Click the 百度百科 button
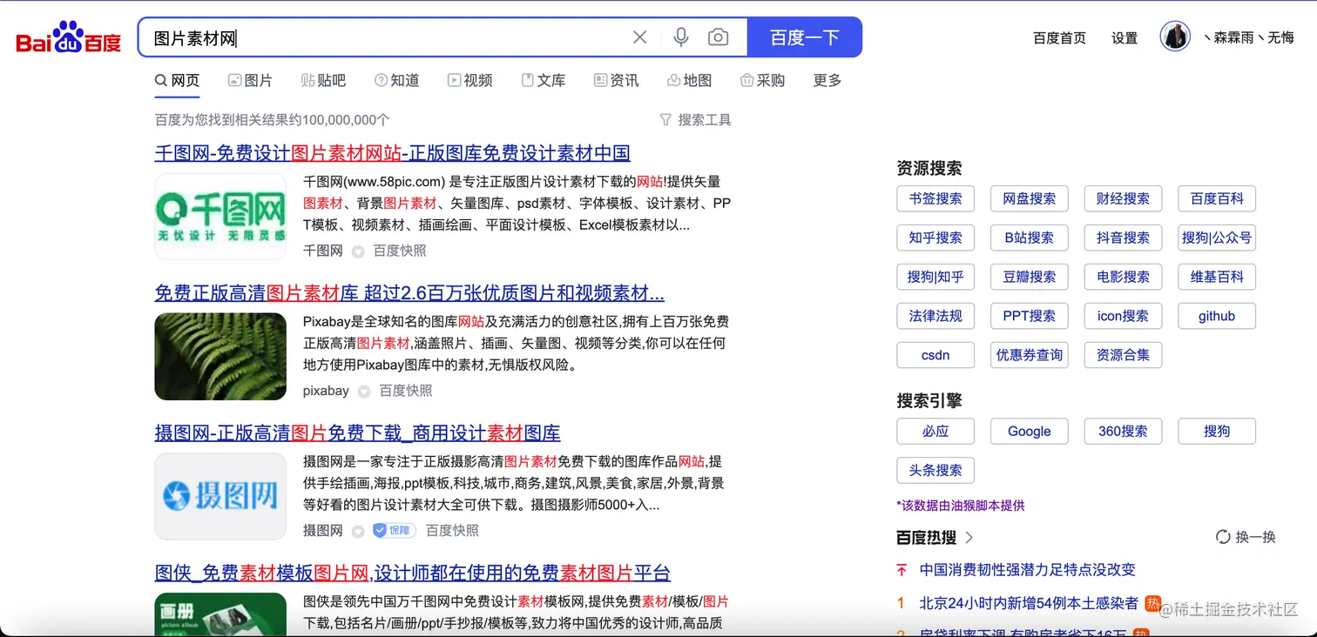 1217,198
